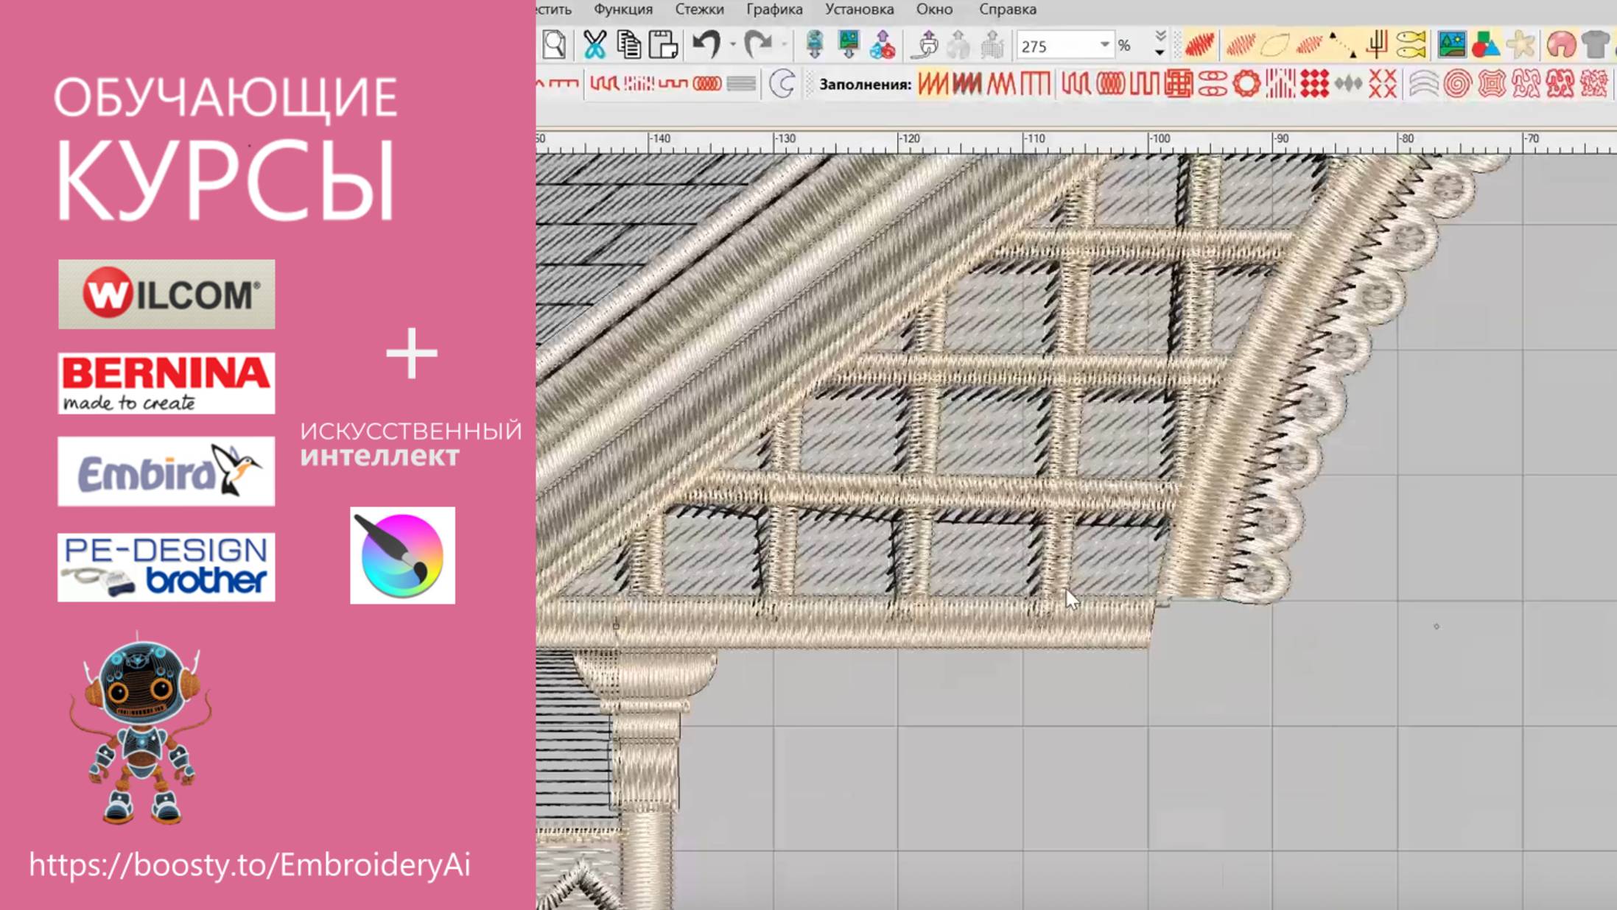The width and height of the screenshot is (1617, 910).
Task: Toggle the show vector graphics icon
Action: click(1485, 45)
